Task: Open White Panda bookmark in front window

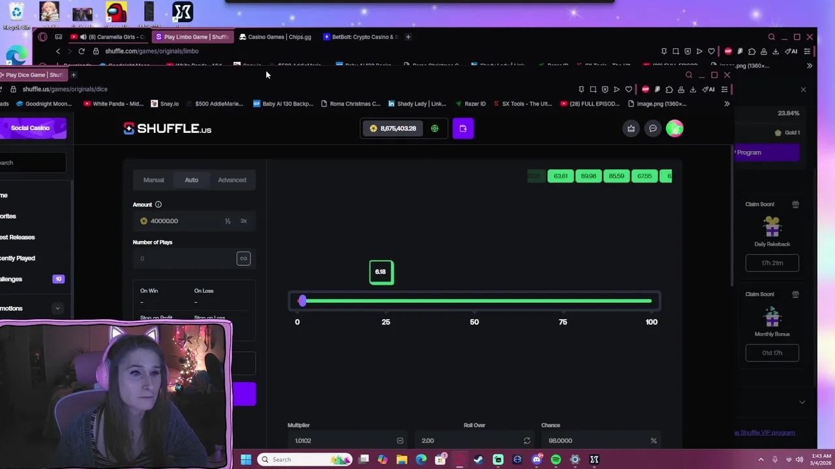Action: coord(113,104)
